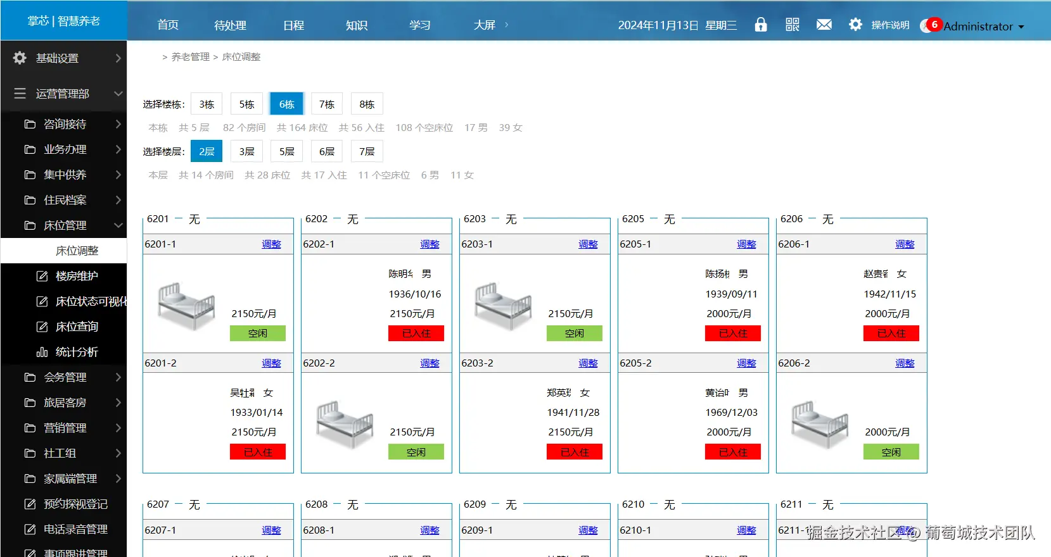1051x557 pixels.
Task: Click the settings gear beside 操作说明
Action: pos(855,25)
